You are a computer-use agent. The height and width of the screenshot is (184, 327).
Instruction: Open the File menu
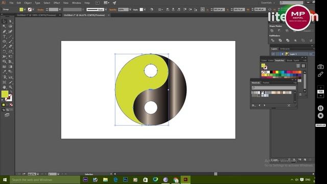point(11,3)
